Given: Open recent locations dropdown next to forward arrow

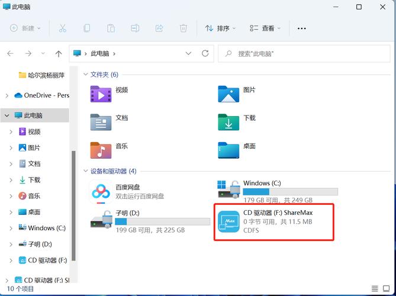Looking at the screenshot, I should point(43,53).
